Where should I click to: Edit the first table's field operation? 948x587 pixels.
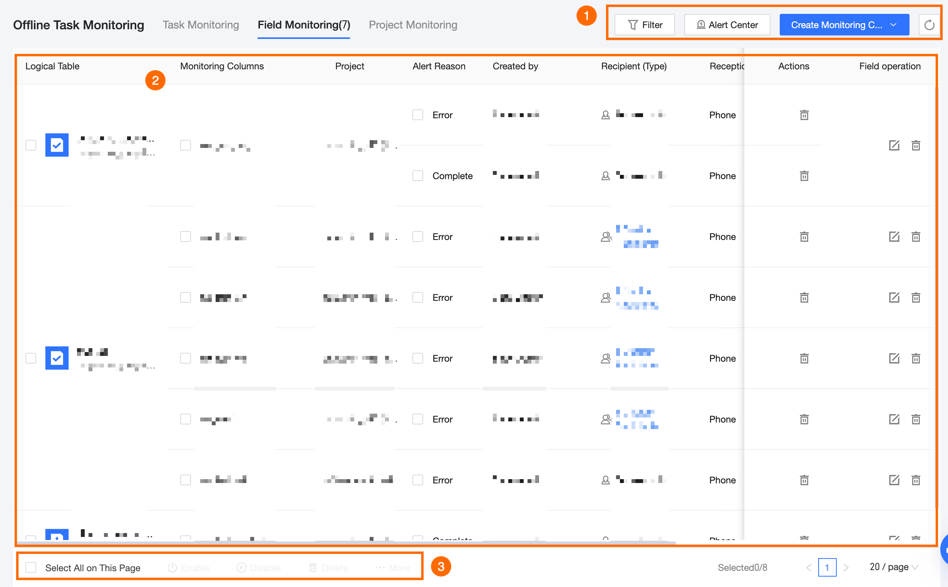click(894, 145)
